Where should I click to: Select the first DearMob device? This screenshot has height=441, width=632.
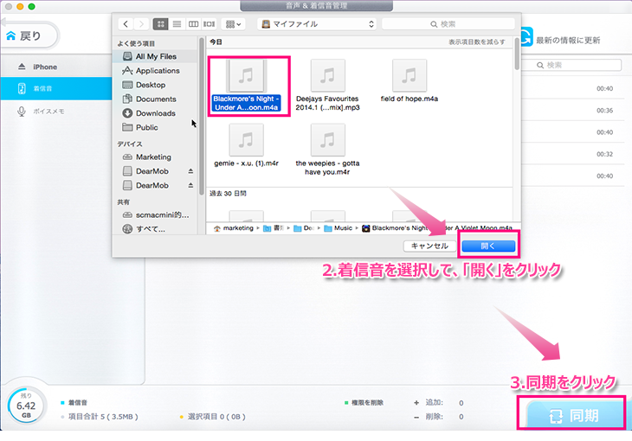point(152,171)
